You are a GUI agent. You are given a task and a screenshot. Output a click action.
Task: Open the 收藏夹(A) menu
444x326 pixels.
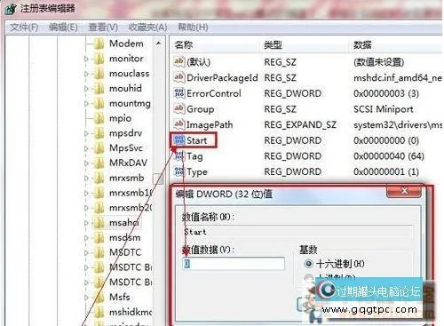click(147, 28)
